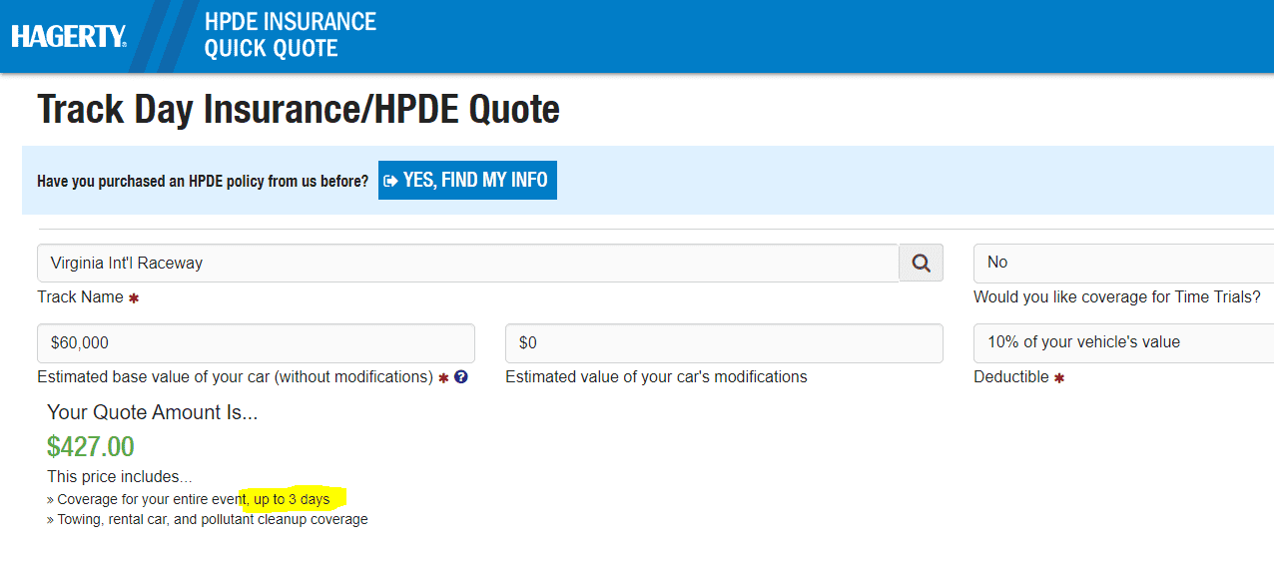The image size is (1274, 565).
Task: Click the Hagerty logo
Action: click(69, 37)
